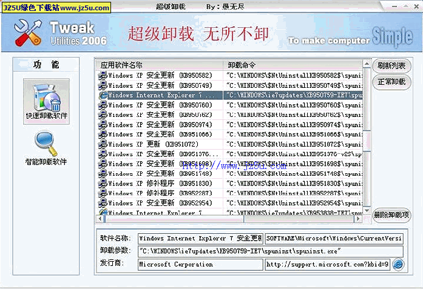Click the 删除卸载项 delete entry button
Screen dimensions: 423x289
tap(391, 215)
